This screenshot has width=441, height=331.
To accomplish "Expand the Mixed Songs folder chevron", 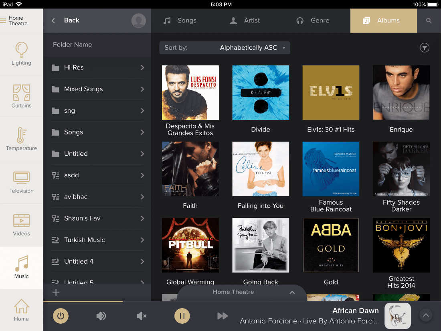I will point(142,89).
